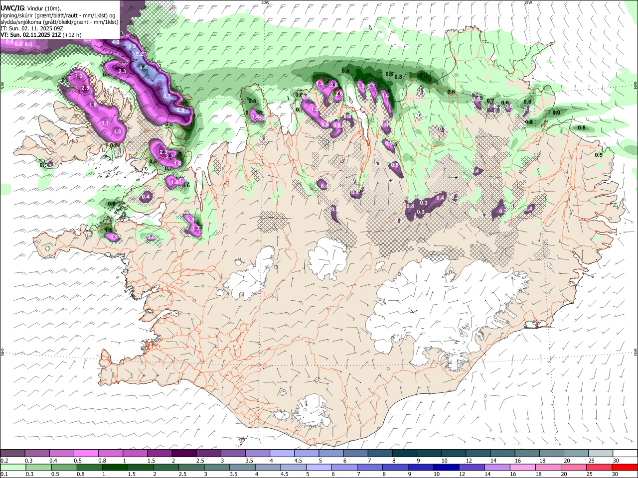This screenshot has width=638, height=478.
Task: Click the '25' label in rain legend row
Action: [590, 475]
